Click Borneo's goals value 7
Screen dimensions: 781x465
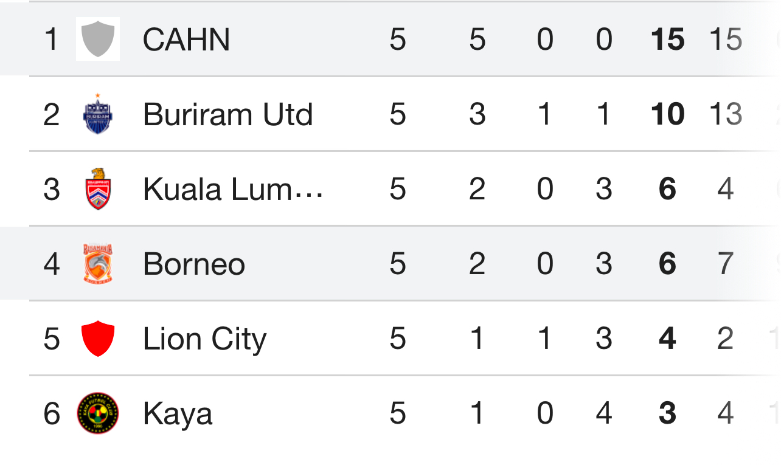coord(725,264)
